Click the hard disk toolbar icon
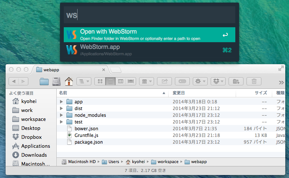 point(56,81)
